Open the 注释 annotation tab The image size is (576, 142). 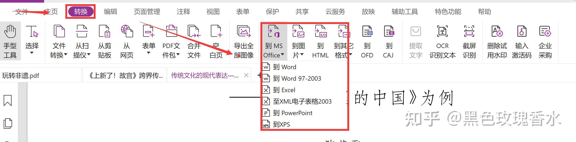pos(183,12)
